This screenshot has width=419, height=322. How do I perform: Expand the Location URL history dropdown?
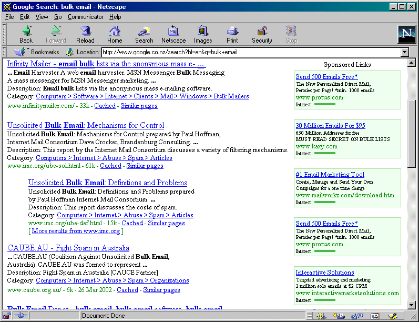click(404, 52)
